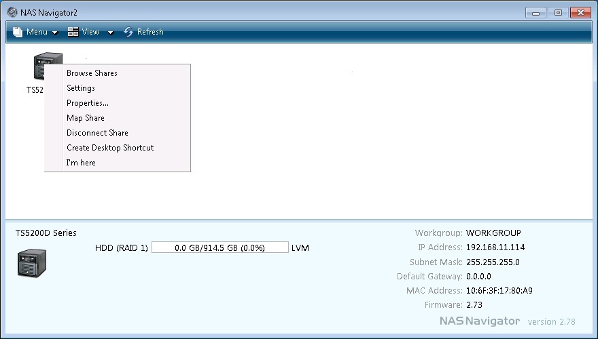Click the default gateway value 0.0.0.0

click(x=478, y=277)
